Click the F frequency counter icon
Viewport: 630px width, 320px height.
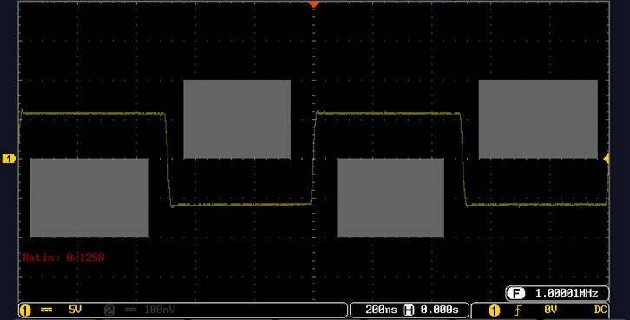[516, 293]
